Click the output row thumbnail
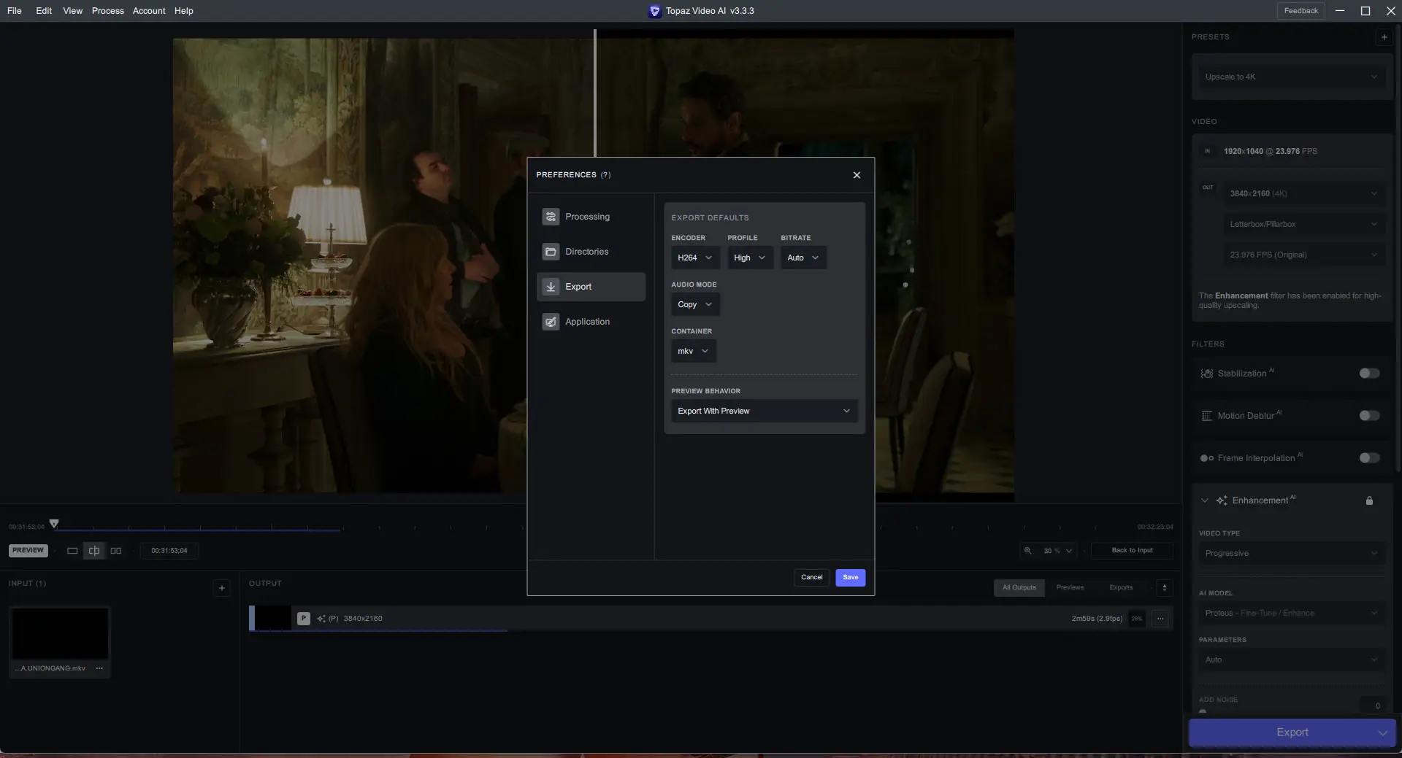The width and height of the screenshot is (1402, 758). (x=272, y=618)
